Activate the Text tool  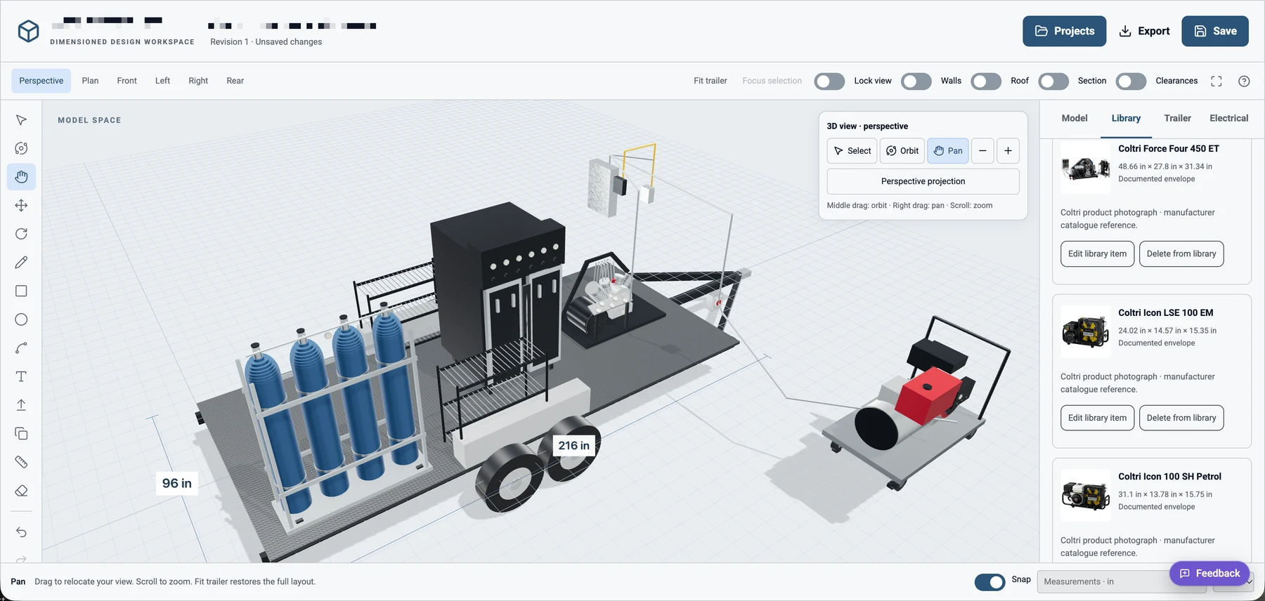click(x=21, y=376)
